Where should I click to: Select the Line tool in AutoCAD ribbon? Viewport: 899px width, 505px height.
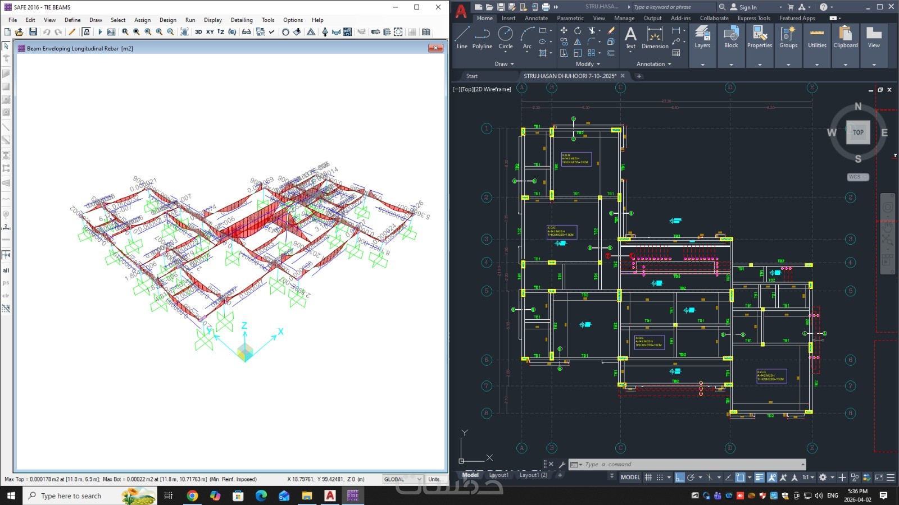click(x=462, y=38)
